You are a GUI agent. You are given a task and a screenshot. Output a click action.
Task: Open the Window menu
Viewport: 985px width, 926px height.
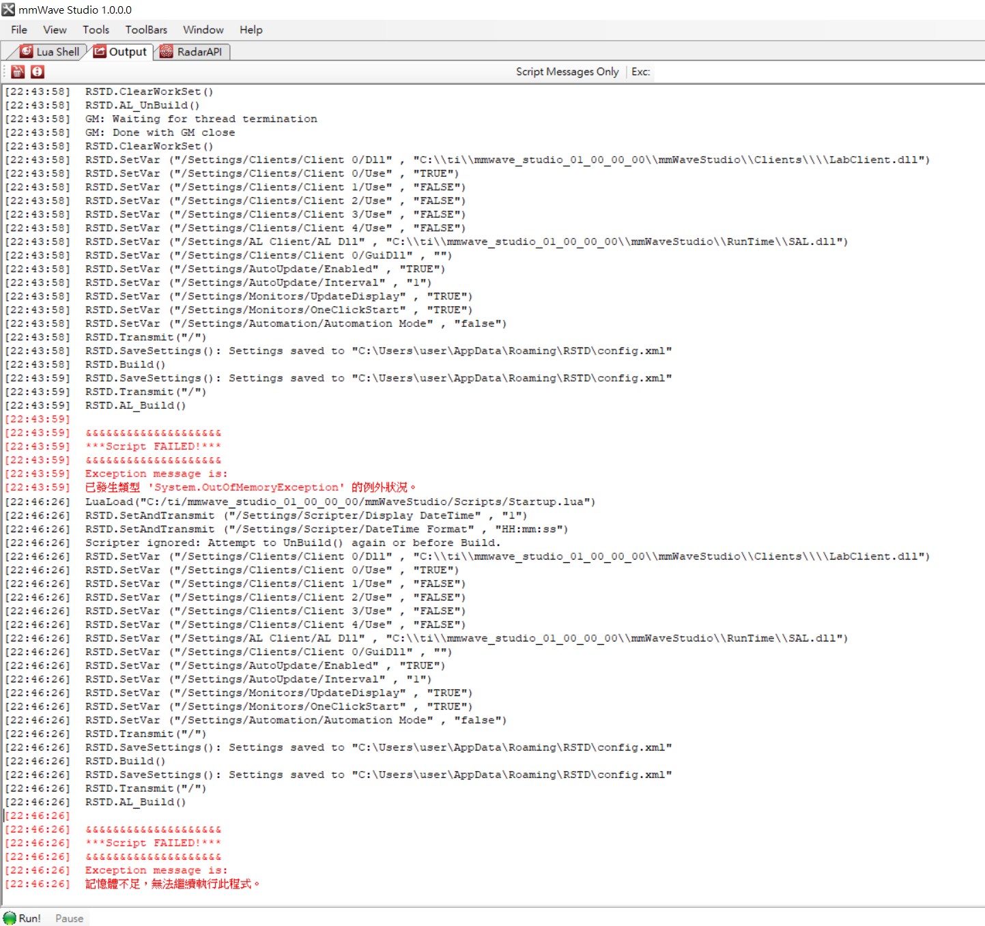pyautogui.click(x=203, y=30)
